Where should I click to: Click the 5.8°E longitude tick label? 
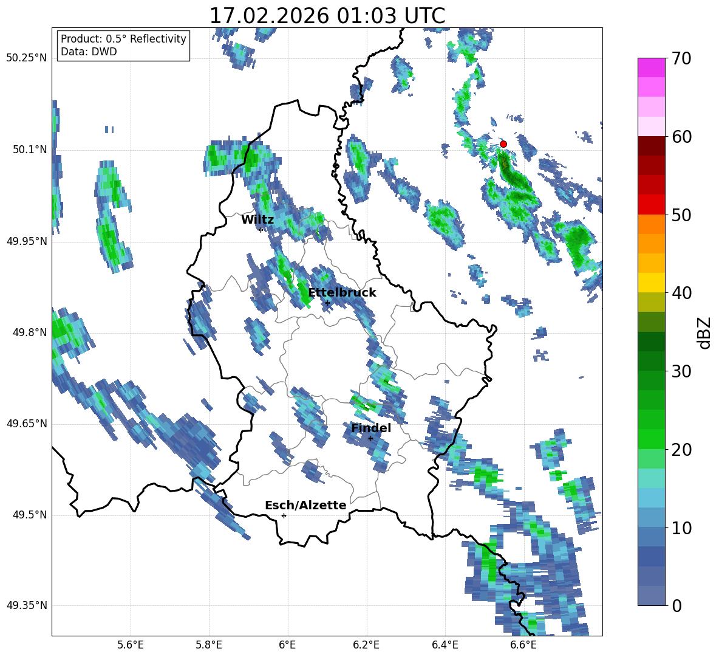tap(209, 645)
